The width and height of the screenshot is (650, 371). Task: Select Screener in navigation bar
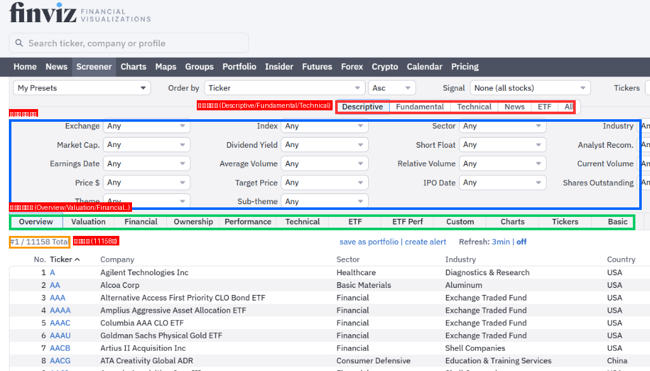click(x=94, y=67)
